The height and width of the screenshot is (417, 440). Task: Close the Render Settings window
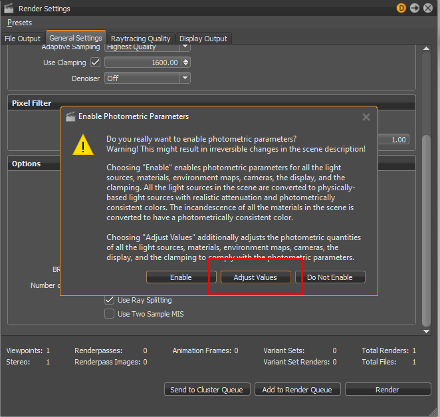coord(428,8)
